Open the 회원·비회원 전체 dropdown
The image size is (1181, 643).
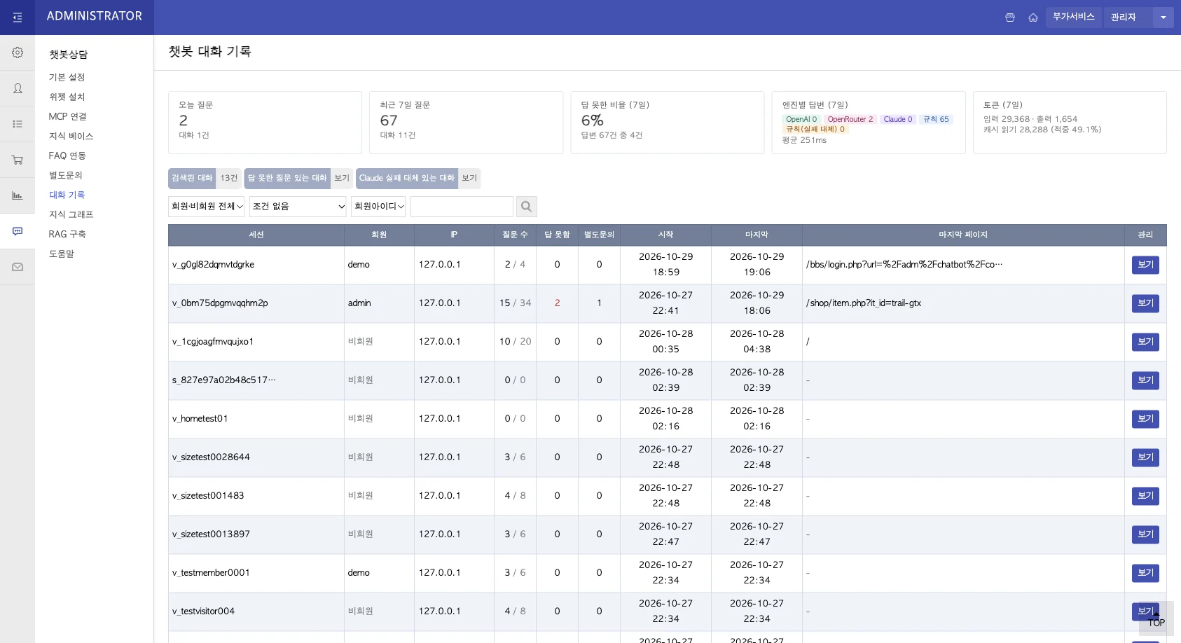click(x=207, y=207)
